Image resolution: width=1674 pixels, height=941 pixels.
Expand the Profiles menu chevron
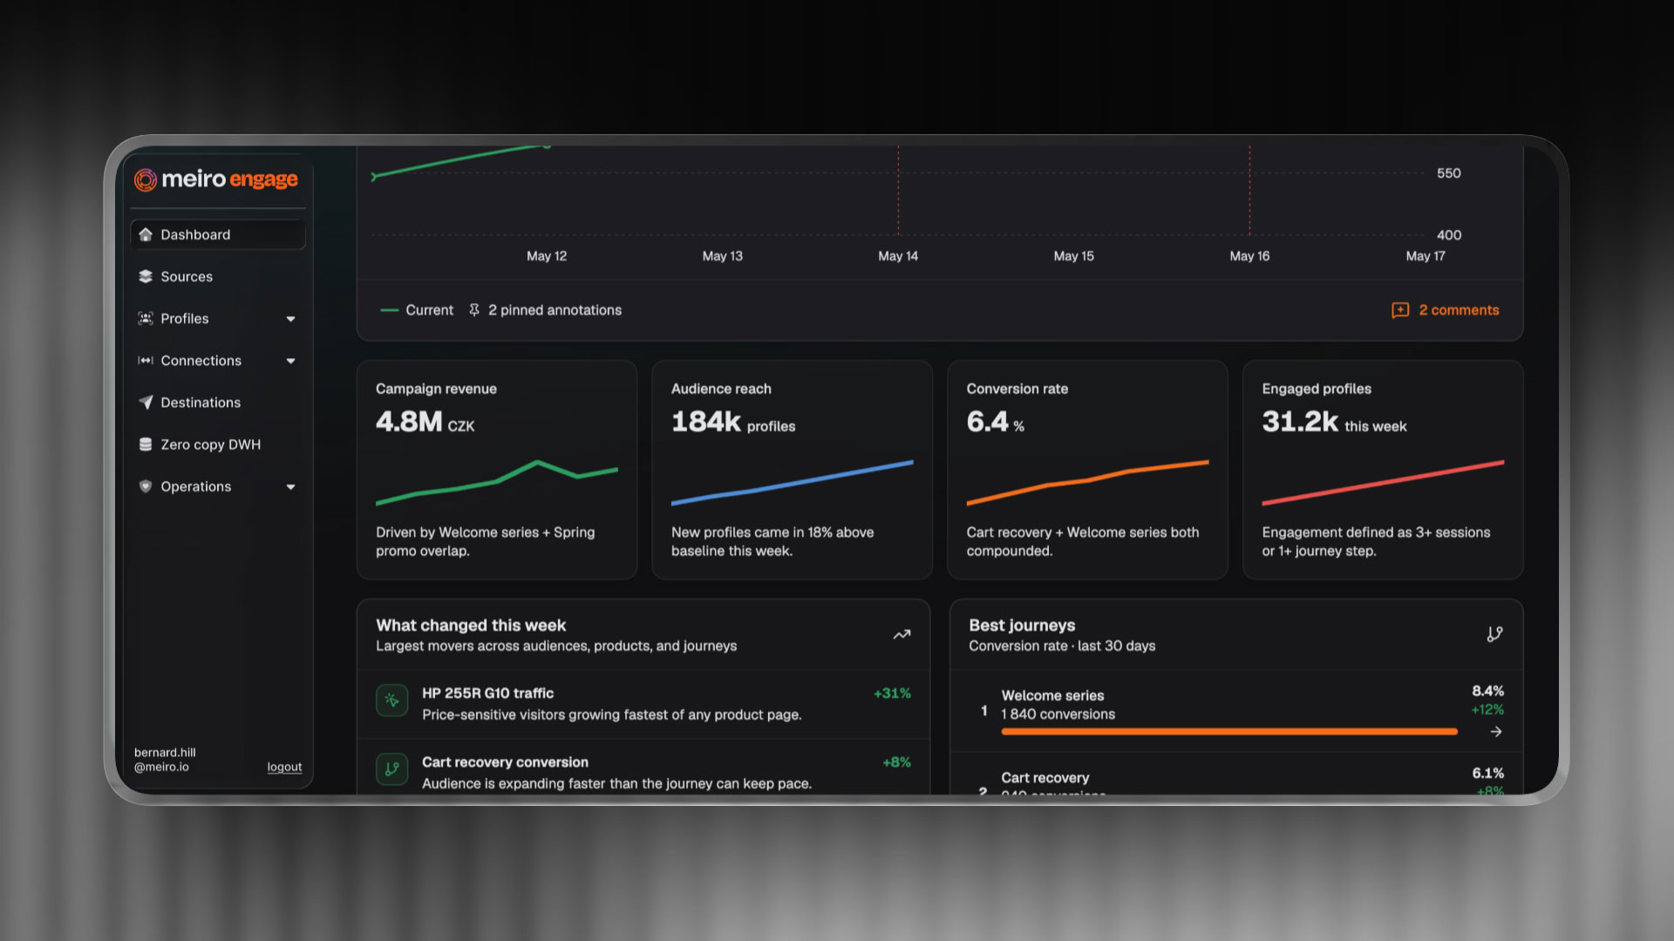290,319
